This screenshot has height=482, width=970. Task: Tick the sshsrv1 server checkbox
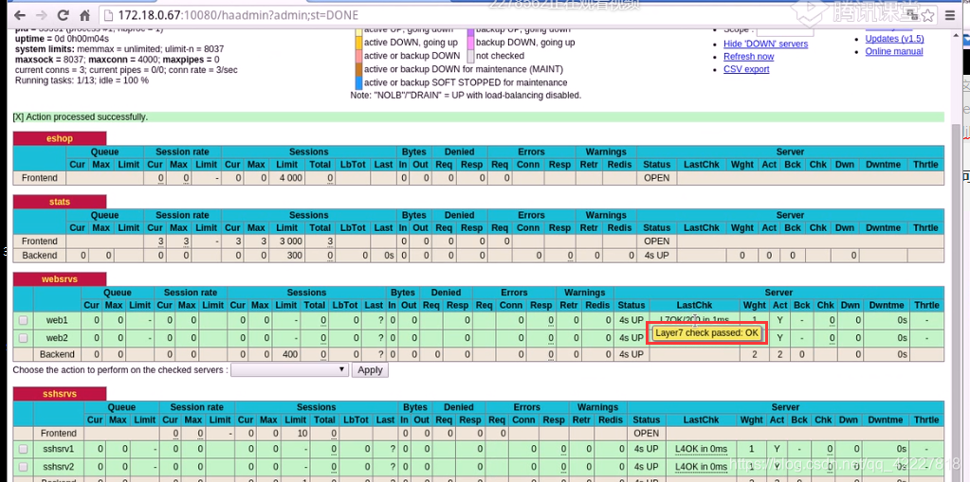click(23, 449)
